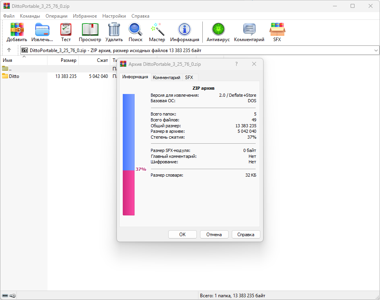Open the Файл menu

[9, 16]
